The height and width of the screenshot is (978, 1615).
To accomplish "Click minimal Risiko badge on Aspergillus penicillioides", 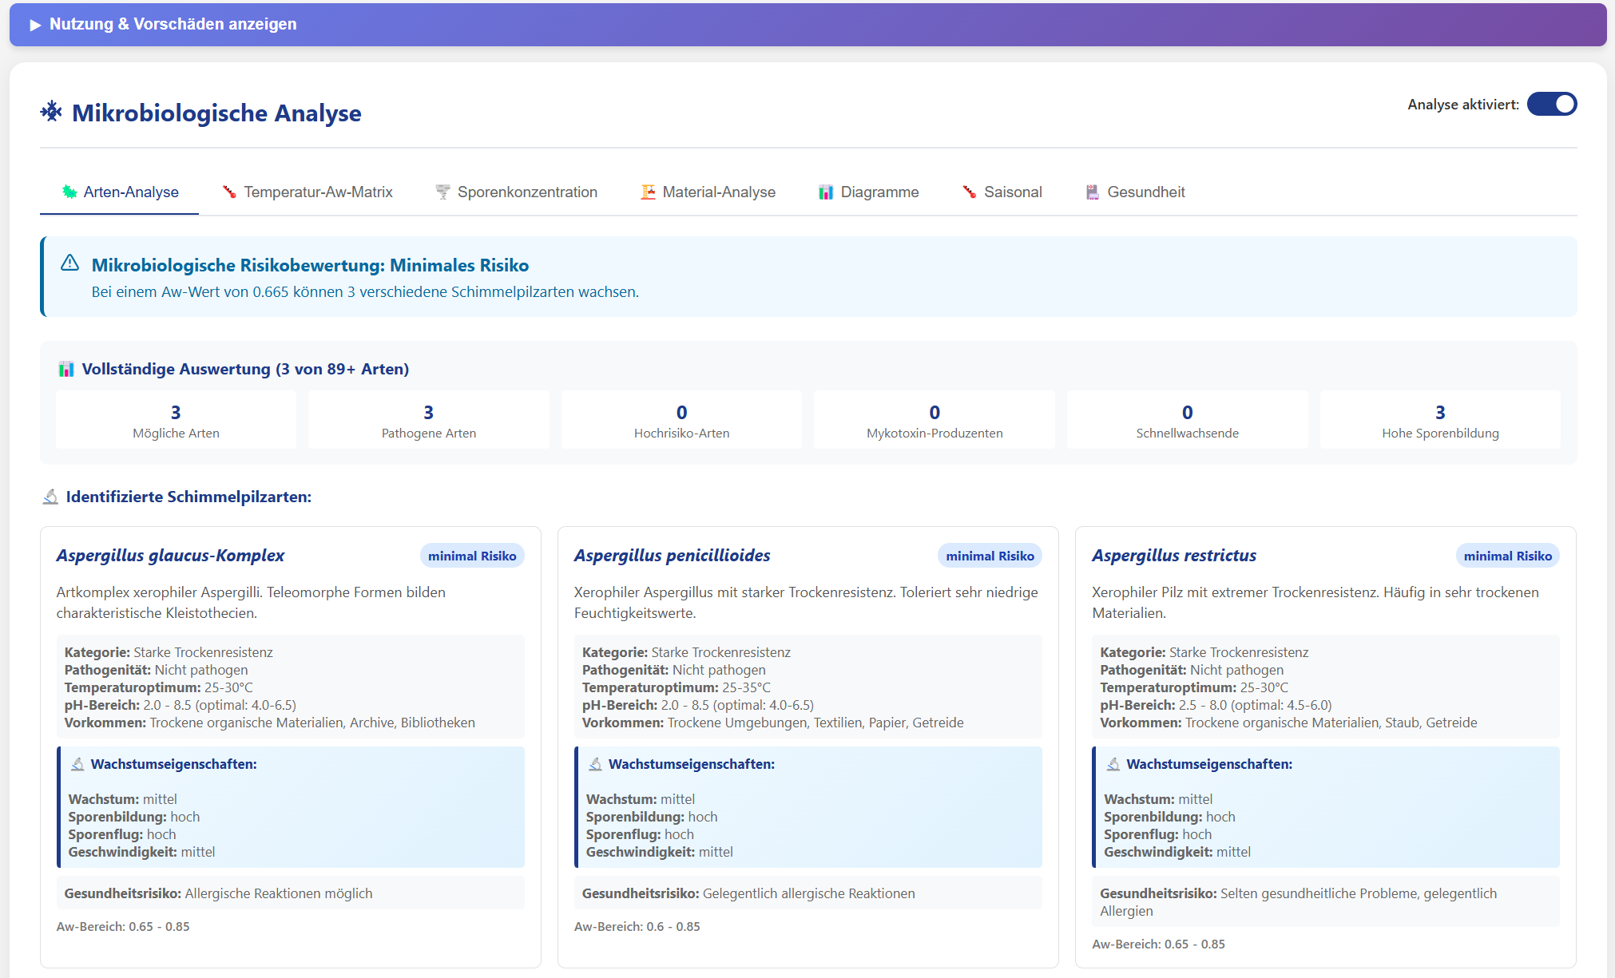I will click(989, 556).
